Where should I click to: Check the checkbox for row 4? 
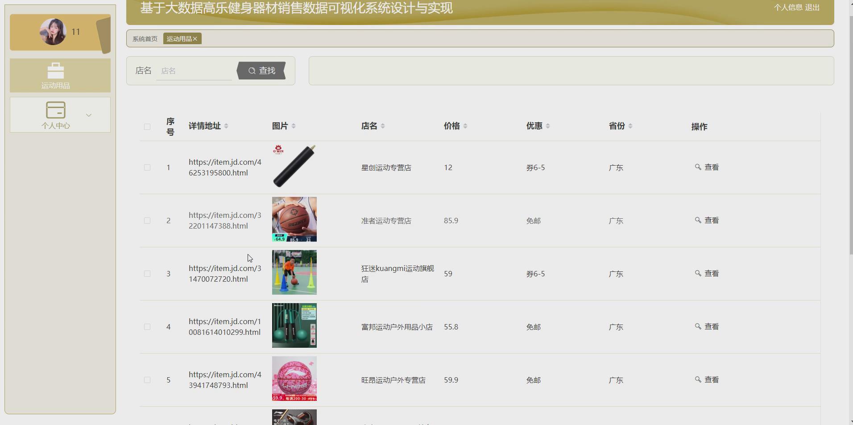147,327
